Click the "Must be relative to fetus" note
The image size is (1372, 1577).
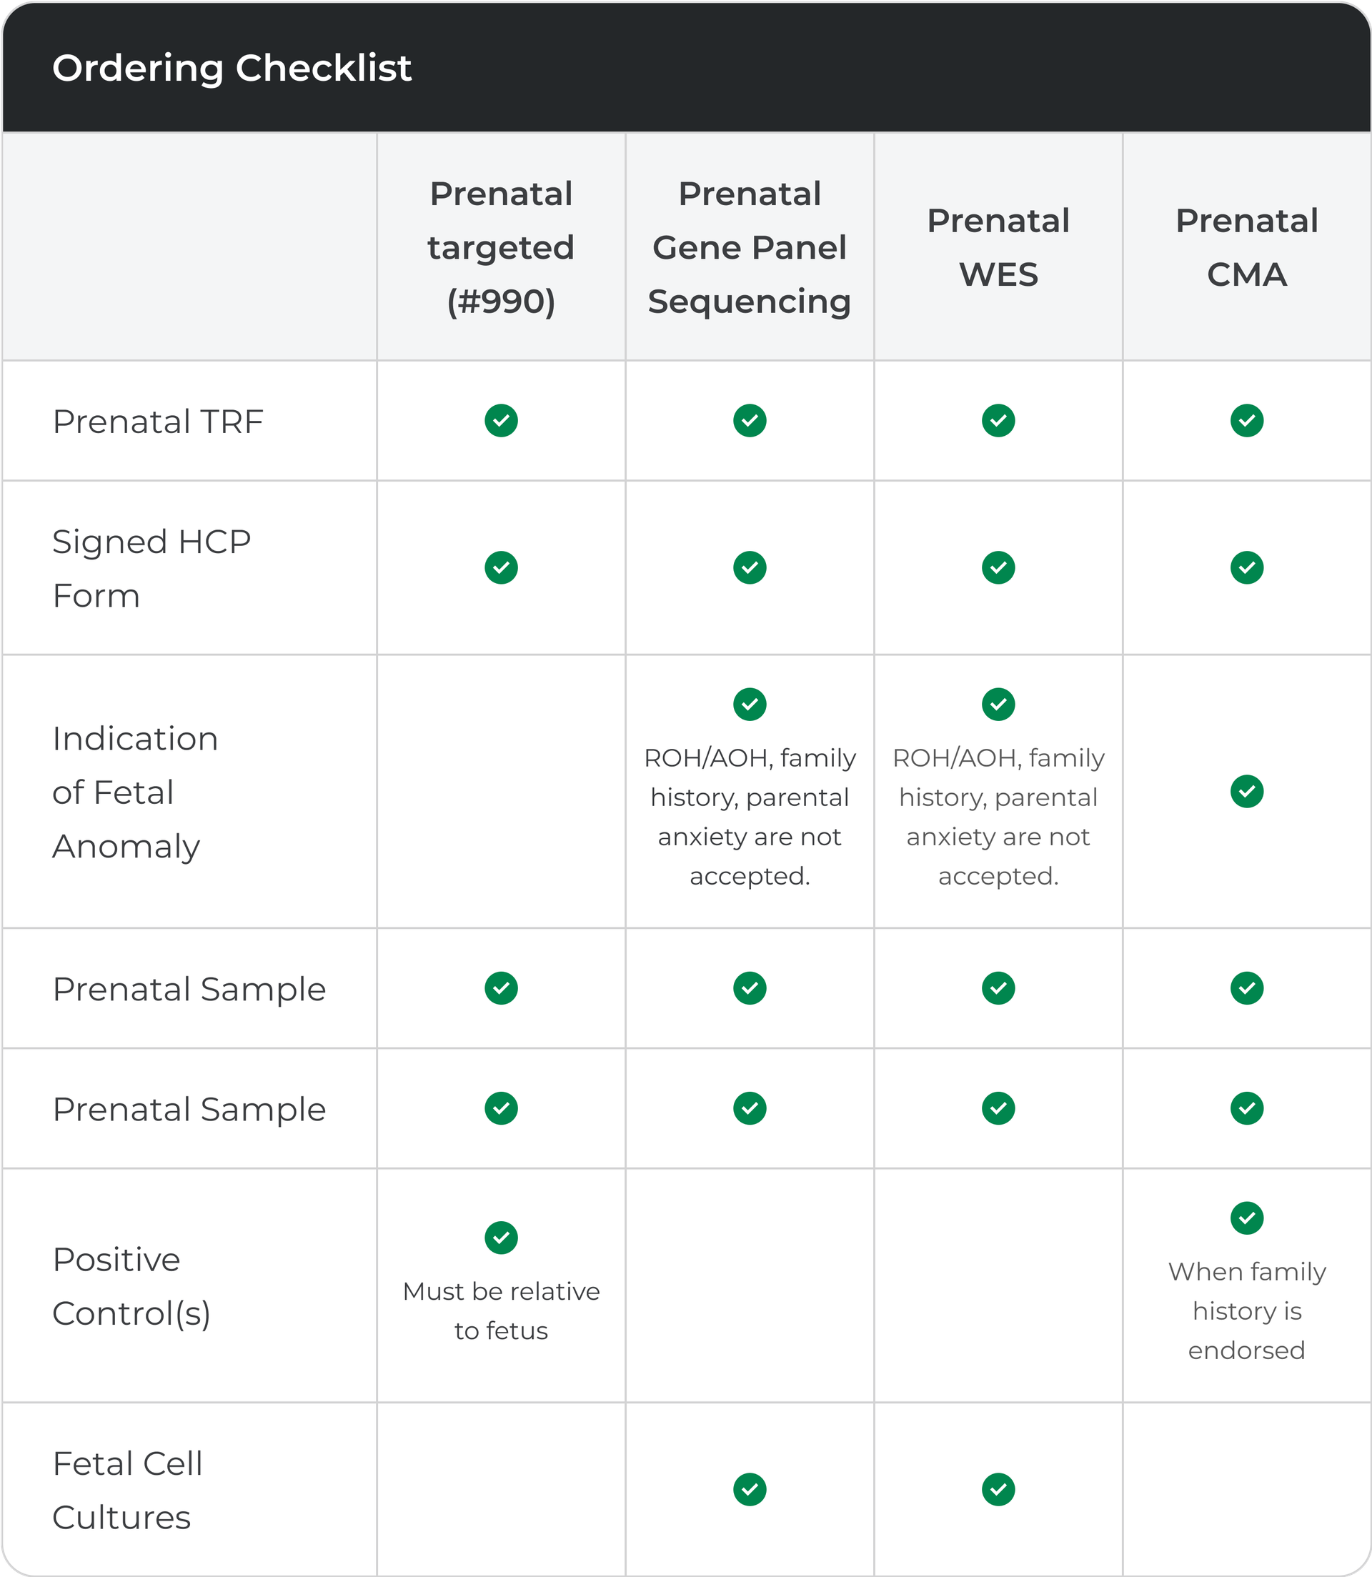tap(501, 1310)
